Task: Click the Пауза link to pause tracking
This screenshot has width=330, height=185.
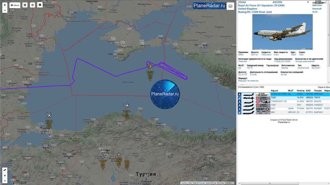Action: click(320, 87)
